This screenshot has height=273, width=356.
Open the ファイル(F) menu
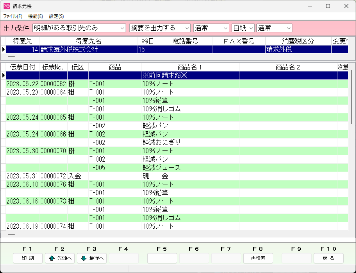(x=13, y=16)
